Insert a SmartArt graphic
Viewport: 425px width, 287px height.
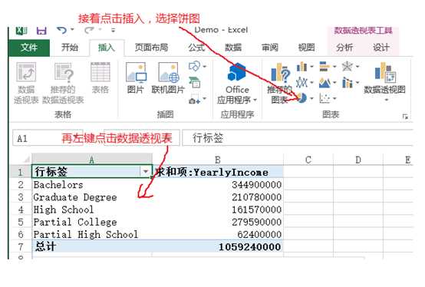(x=195, y=82)
